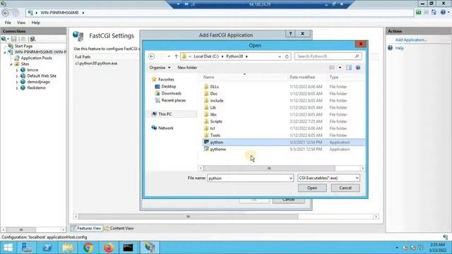Viewport: 452px width, 254px height.
Task: Expand the bncce site node
Action: pyautogui.click(x=17, y=70)
